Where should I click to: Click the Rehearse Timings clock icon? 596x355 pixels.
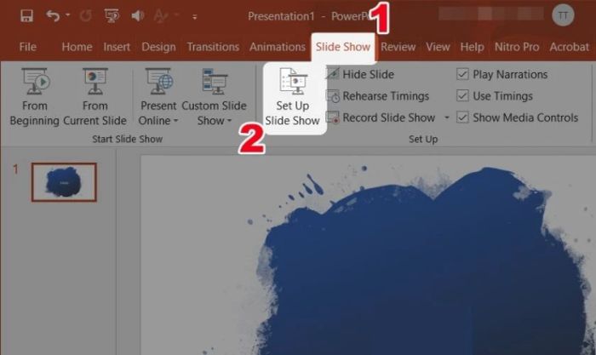pos(333,96)
